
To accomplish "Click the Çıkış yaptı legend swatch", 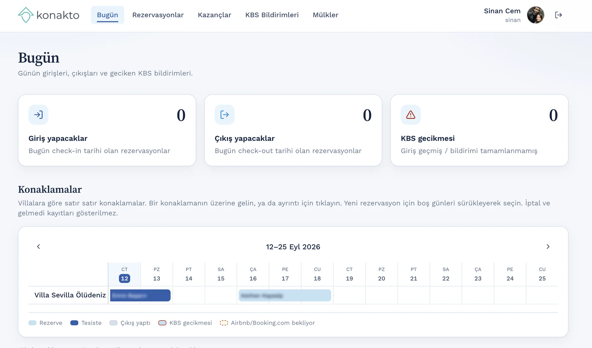I will click(x=113, y=323).
